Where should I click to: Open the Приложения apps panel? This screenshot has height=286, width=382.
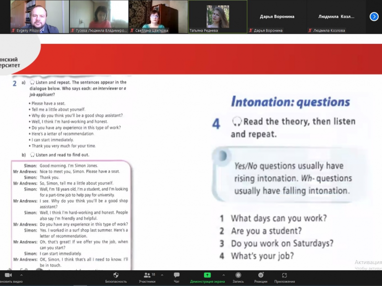pos(284,276)
